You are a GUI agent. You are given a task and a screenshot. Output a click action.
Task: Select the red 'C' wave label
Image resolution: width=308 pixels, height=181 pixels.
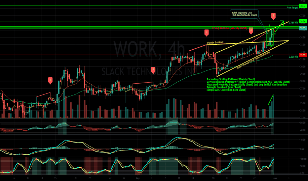pyautogui.click(x=275, y=35)
